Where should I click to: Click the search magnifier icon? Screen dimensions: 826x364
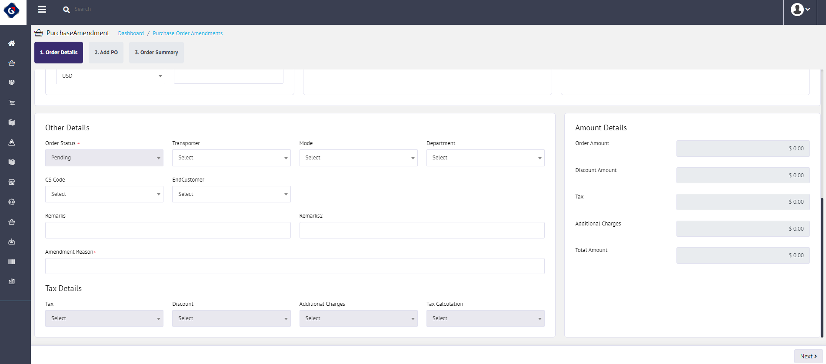point(67,10)
